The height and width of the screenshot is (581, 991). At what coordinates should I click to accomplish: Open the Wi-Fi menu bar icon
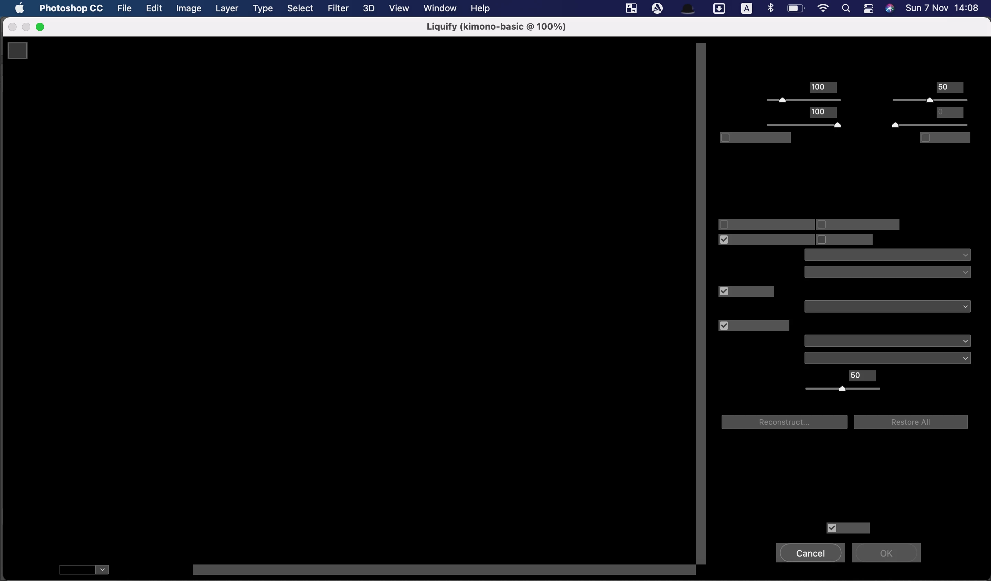(822, 8)
